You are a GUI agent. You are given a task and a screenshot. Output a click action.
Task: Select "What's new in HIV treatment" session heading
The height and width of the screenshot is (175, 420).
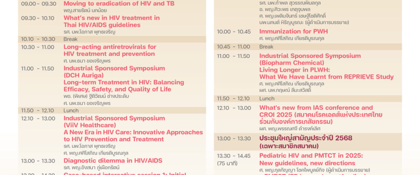click(111, 18)
